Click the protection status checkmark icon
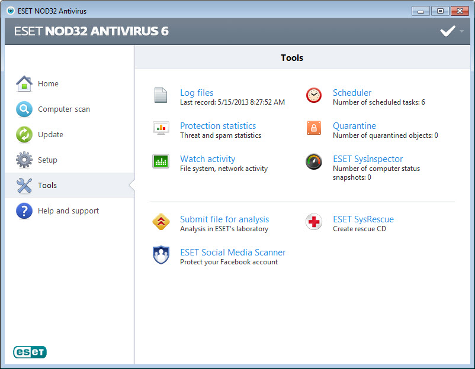Viewport: 475px width, 369px height. [x=448, y=31]
